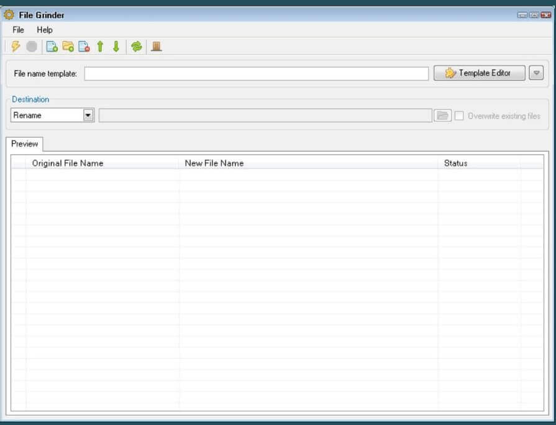Viewport: 556px width, 425px height.
Task: Click the Status column header
Action: pyautogui.click(x=480, y=163)
